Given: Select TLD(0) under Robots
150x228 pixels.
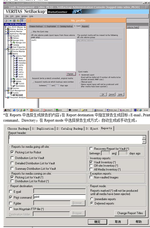Looking at the screenshot, I should [x=21, y=84].
